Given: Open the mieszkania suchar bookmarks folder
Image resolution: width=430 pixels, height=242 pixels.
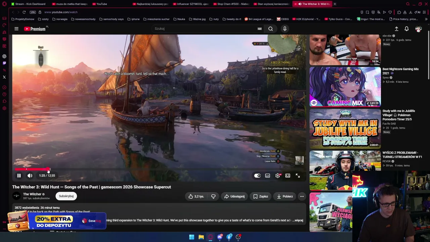Looking at the screenshot, I should [x=156, y=19].
